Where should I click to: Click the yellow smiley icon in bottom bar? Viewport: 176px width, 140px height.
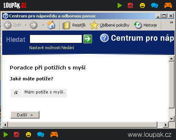click(28, 135)
